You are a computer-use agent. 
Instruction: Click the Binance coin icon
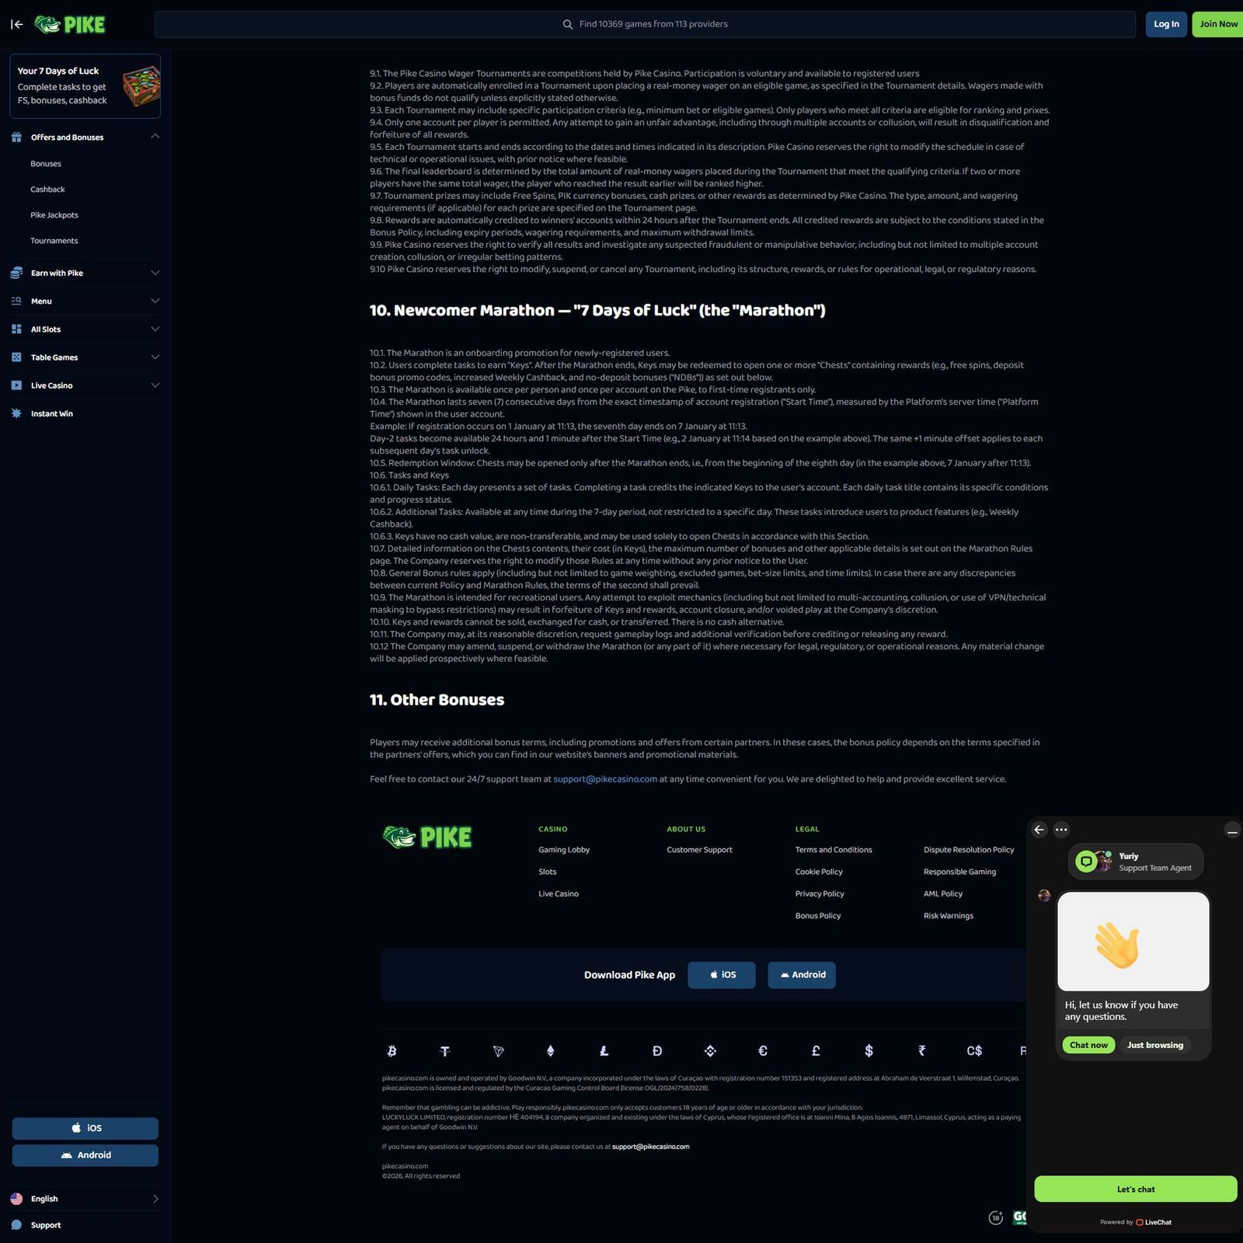coord(710,1050)
